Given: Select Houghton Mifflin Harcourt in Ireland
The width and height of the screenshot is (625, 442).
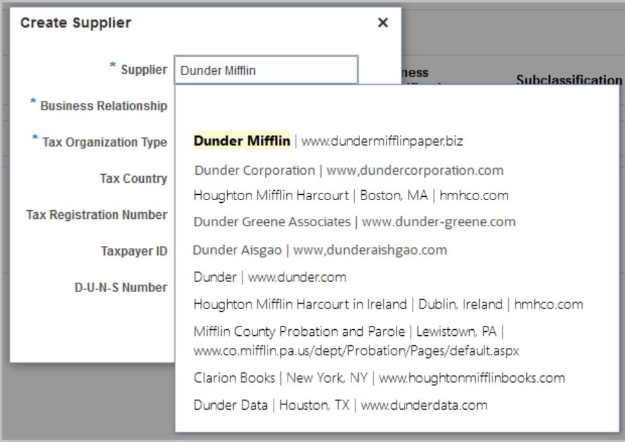Looking at the screenshot, I should click(388, 304).
